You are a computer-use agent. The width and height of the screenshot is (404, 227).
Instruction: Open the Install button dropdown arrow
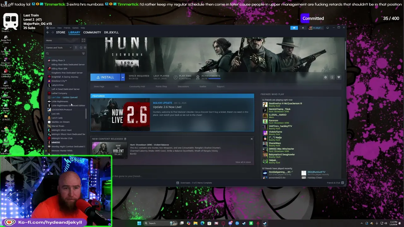122,77
